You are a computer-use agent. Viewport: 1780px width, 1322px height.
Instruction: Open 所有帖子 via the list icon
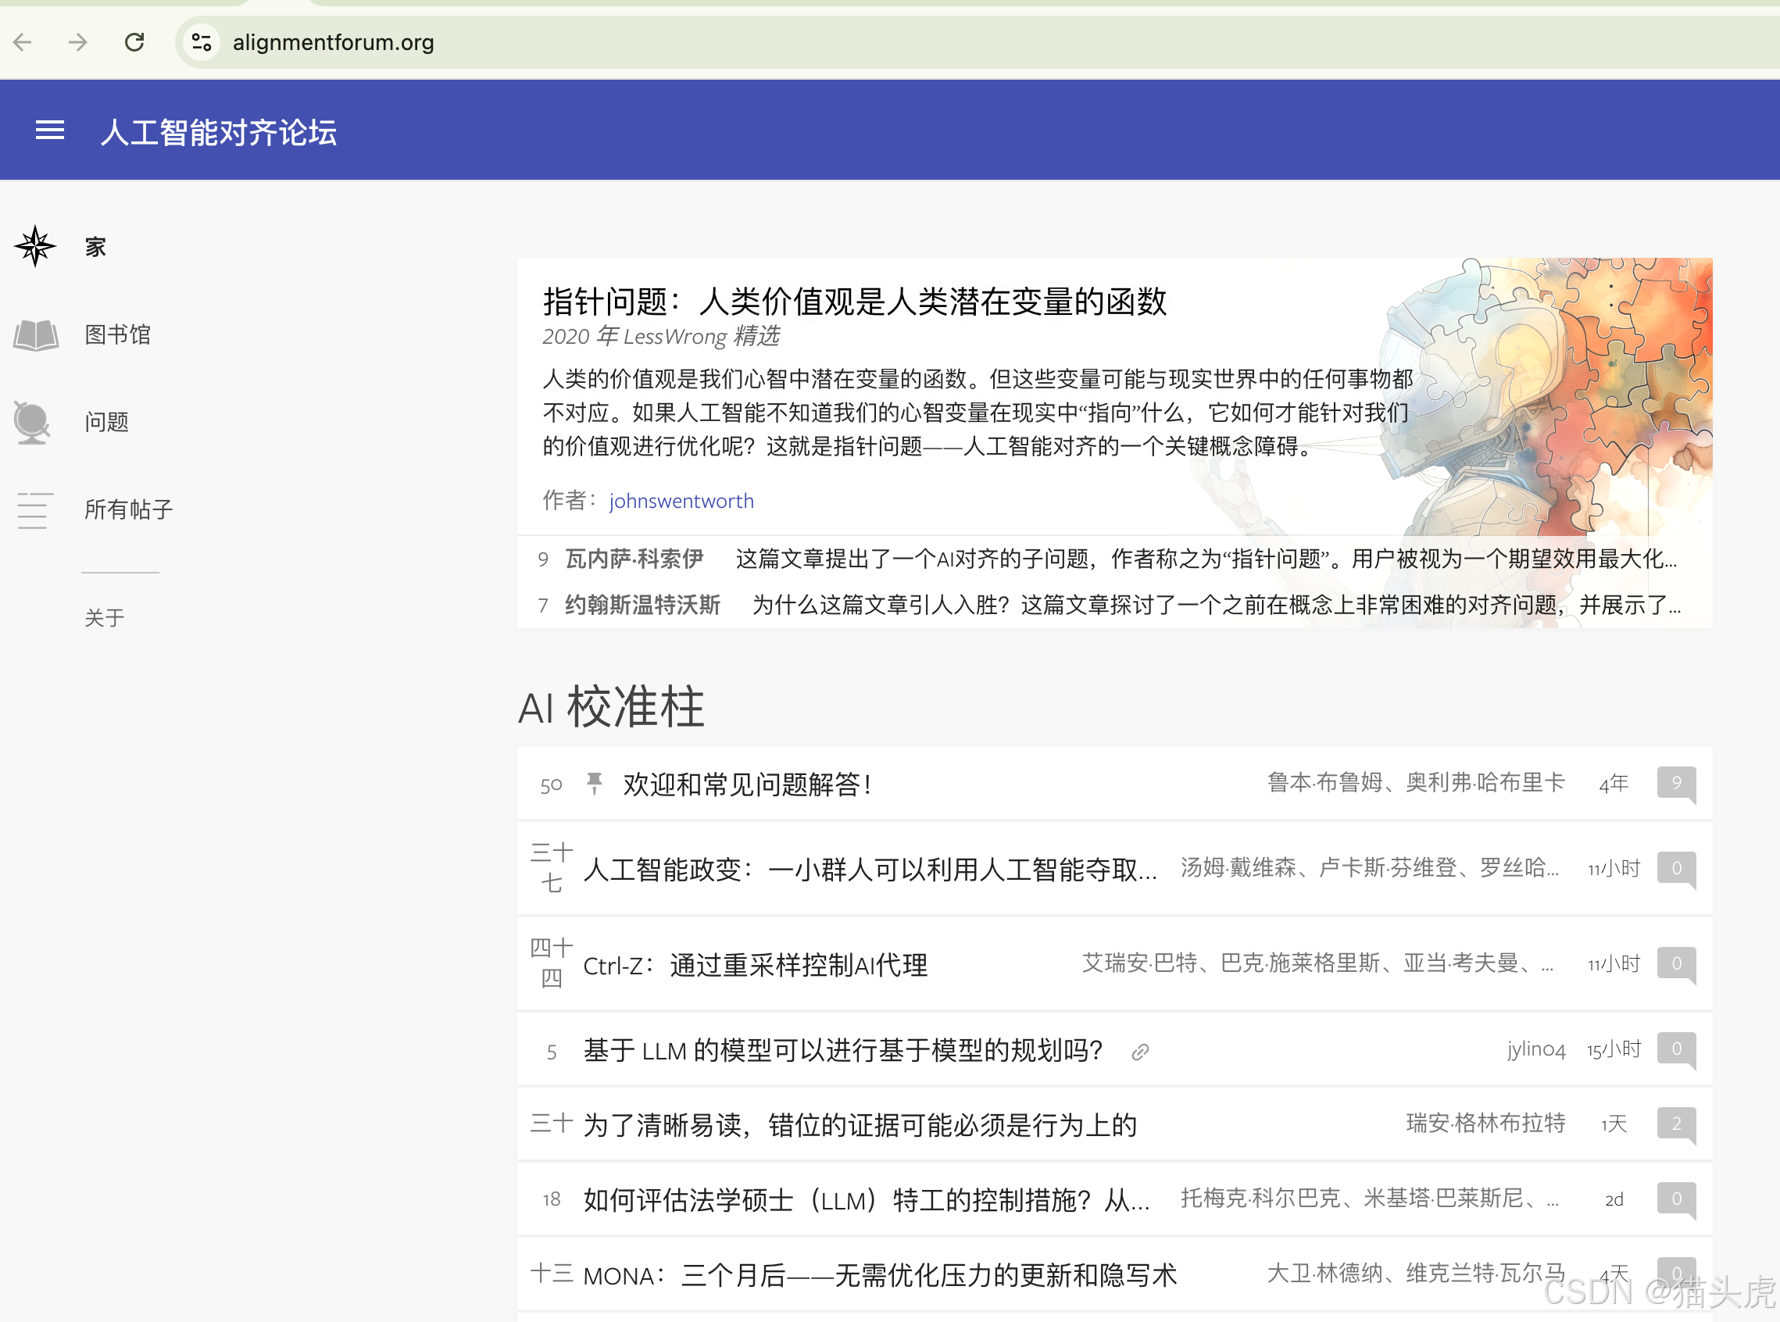[x=34, y=509]
